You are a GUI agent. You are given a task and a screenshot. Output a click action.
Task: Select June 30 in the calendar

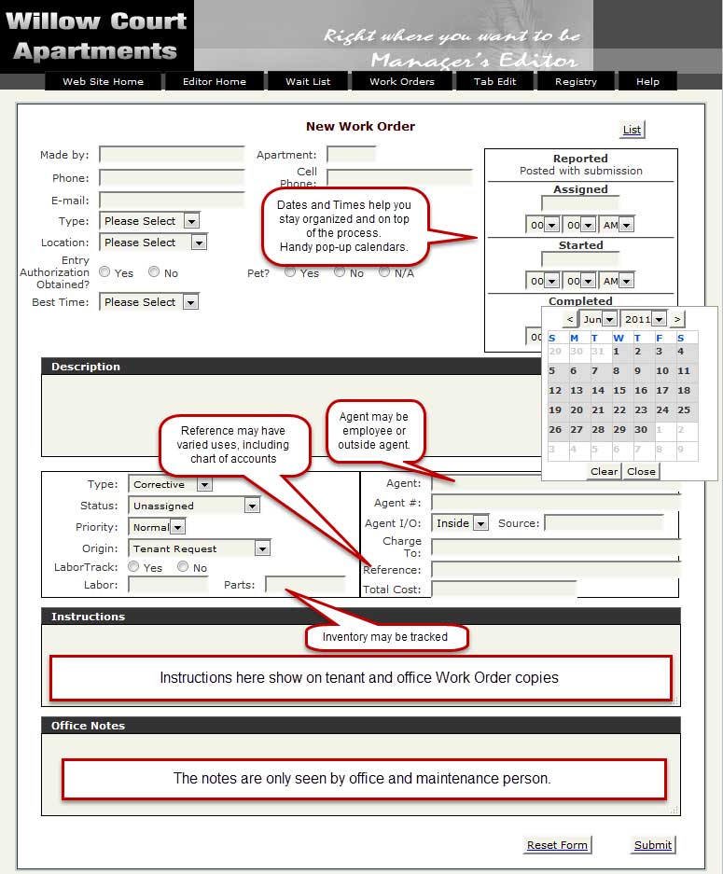pyautogui.click(x=641, y=429)
